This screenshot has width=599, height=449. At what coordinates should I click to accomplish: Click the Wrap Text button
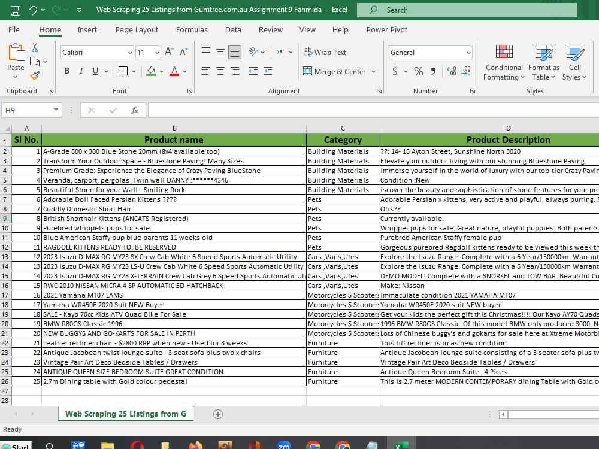(325, 52)
